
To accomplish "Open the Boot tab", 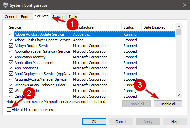I will coord(25,17).
